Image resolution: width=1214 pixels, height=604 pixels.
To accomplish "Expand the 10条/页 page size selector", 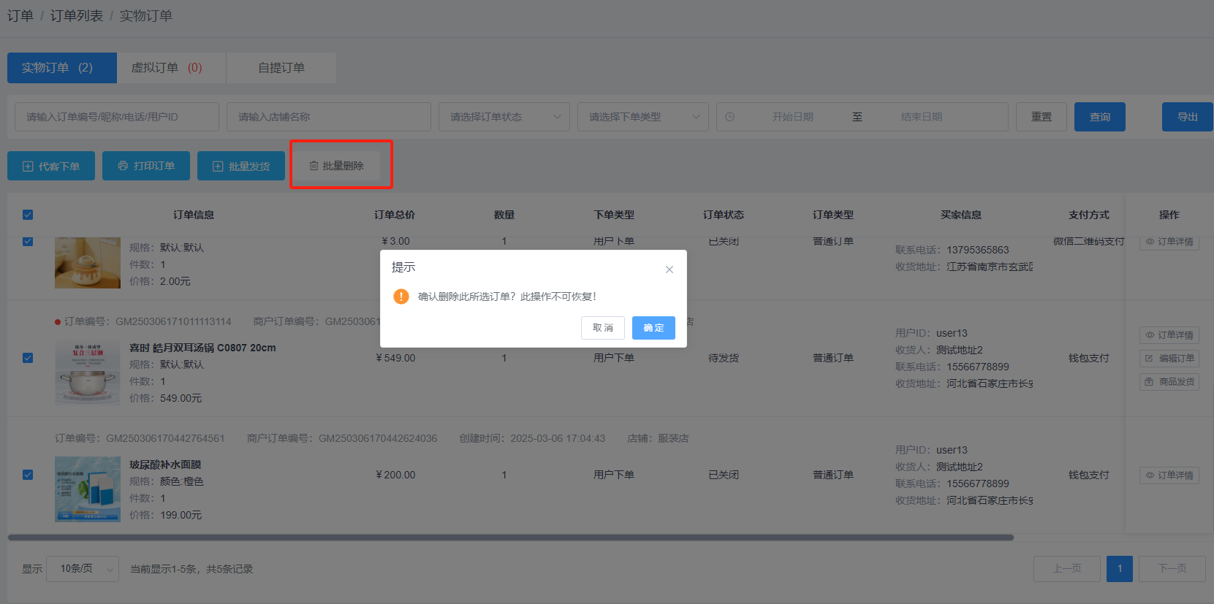I will point(83,569).
